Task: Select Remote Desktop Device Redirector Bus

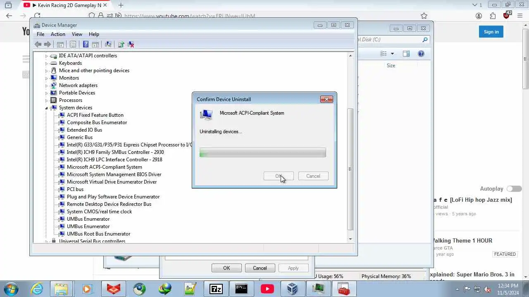Action: pyautogui.click(x=109, y=204)
